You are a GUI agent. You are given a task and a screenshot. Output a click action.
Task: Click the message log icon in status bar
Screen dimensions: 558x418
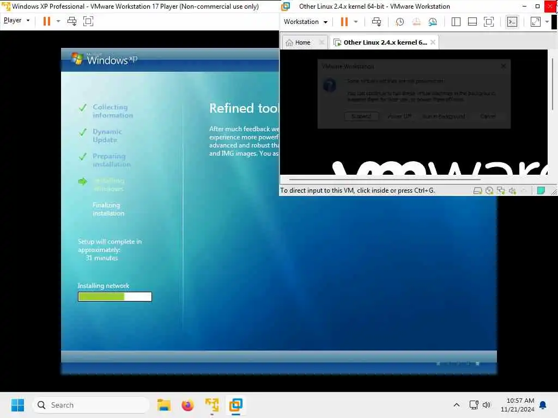(x=541, y=191)
